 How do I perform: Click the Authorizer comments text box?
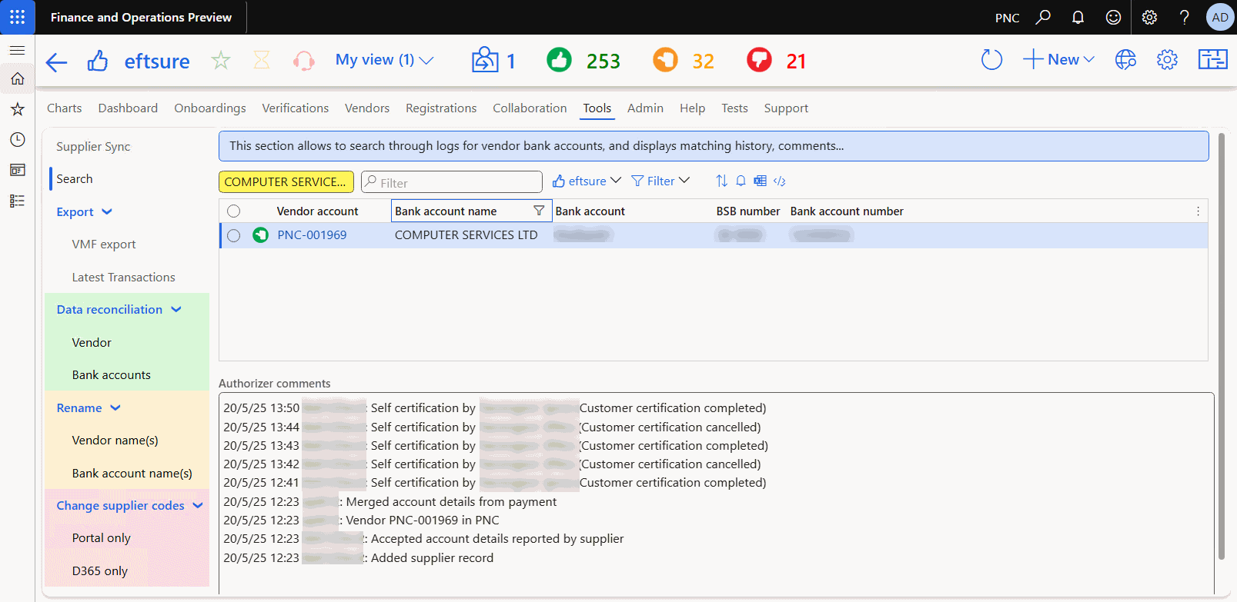716,494
